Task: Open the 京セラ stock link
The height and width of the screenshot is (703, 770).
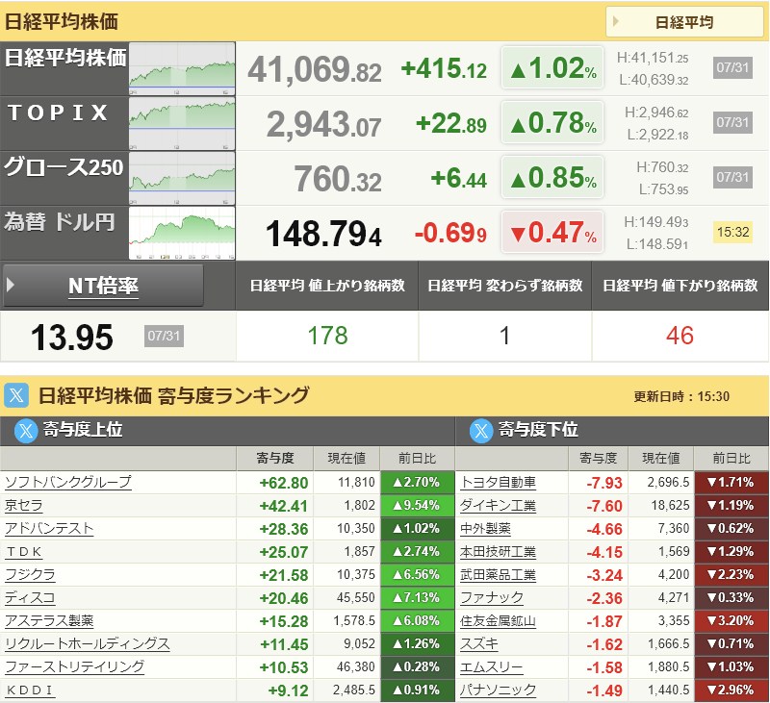Action: pos(23,505)
